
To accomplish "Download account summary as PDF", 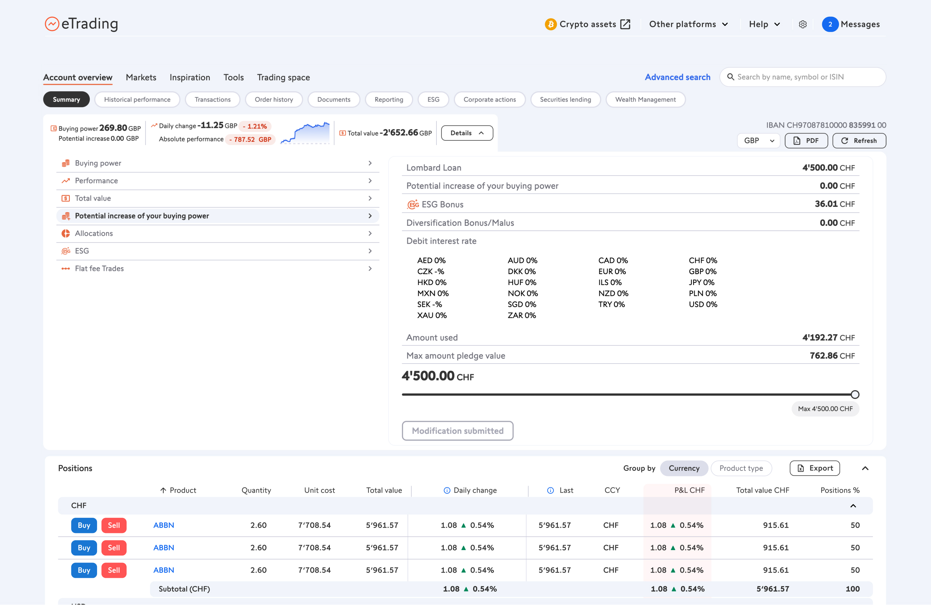I will (806, 140).
